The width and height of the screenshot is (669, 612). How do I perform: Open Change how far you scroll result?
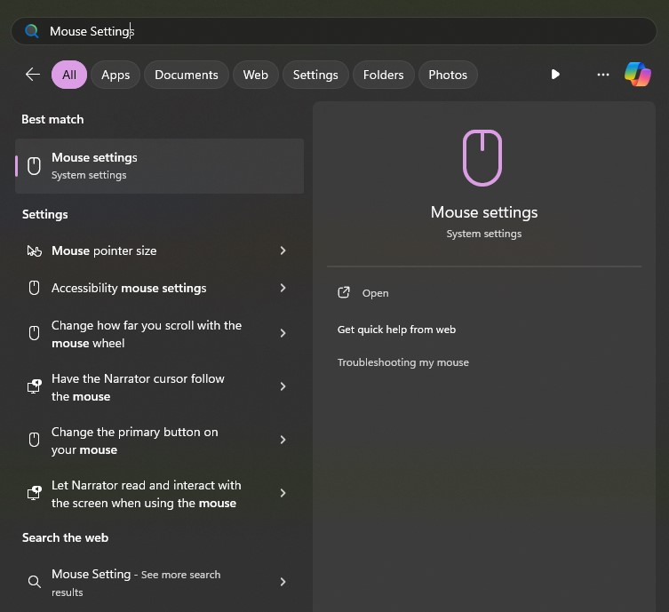tap(160, 334)
